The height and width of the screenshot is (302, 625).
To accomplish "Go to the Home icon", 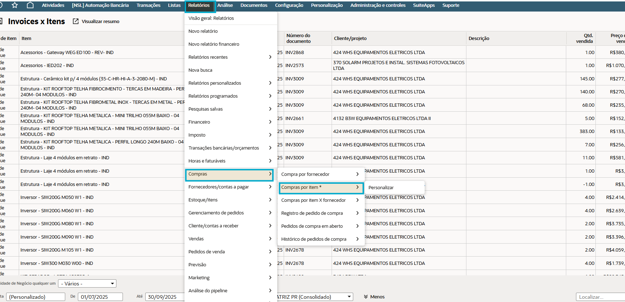I will [x=30, y=5].
